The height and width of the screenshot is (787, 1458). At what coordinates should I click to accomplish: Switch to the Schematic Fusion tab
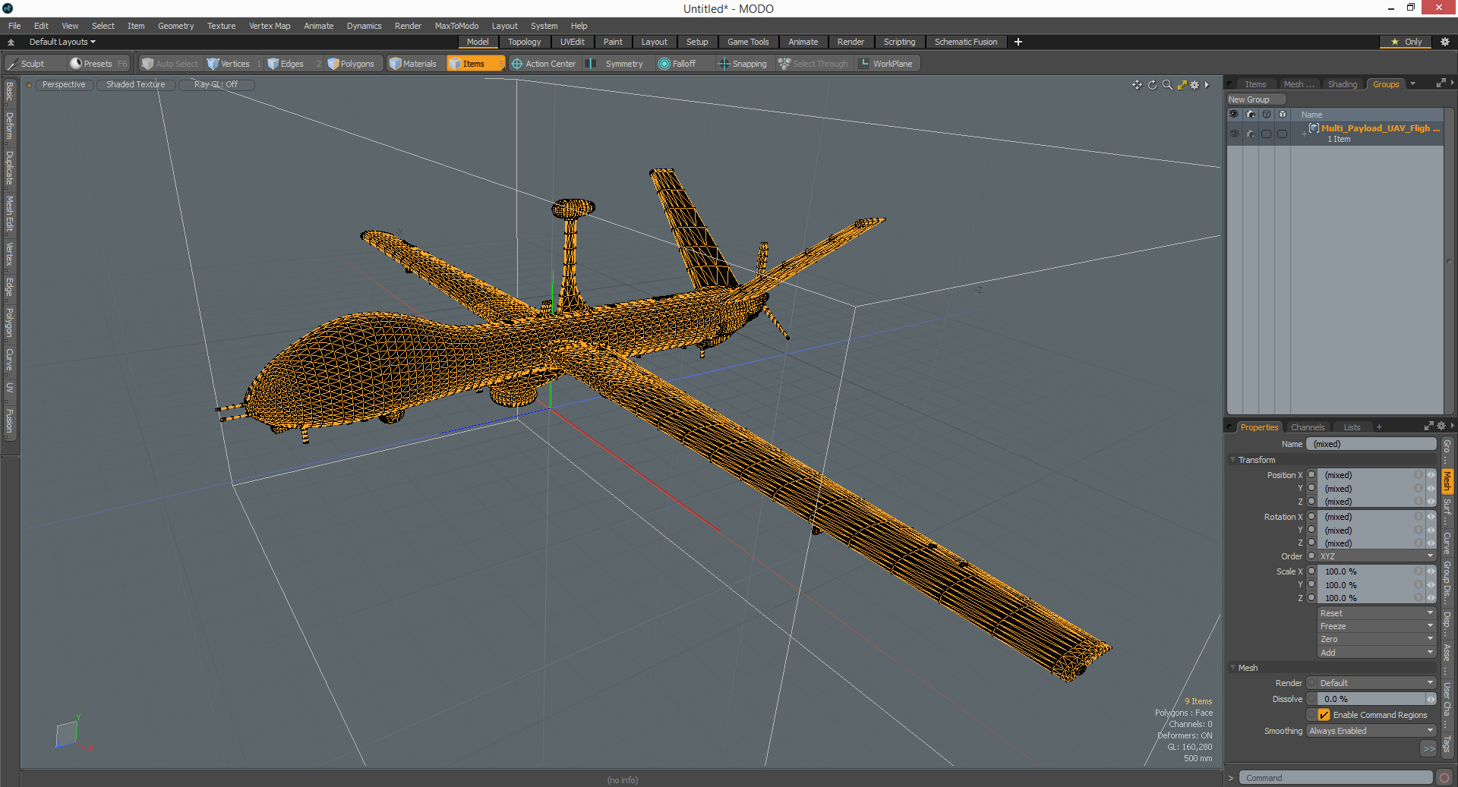[x=966, y=42]
